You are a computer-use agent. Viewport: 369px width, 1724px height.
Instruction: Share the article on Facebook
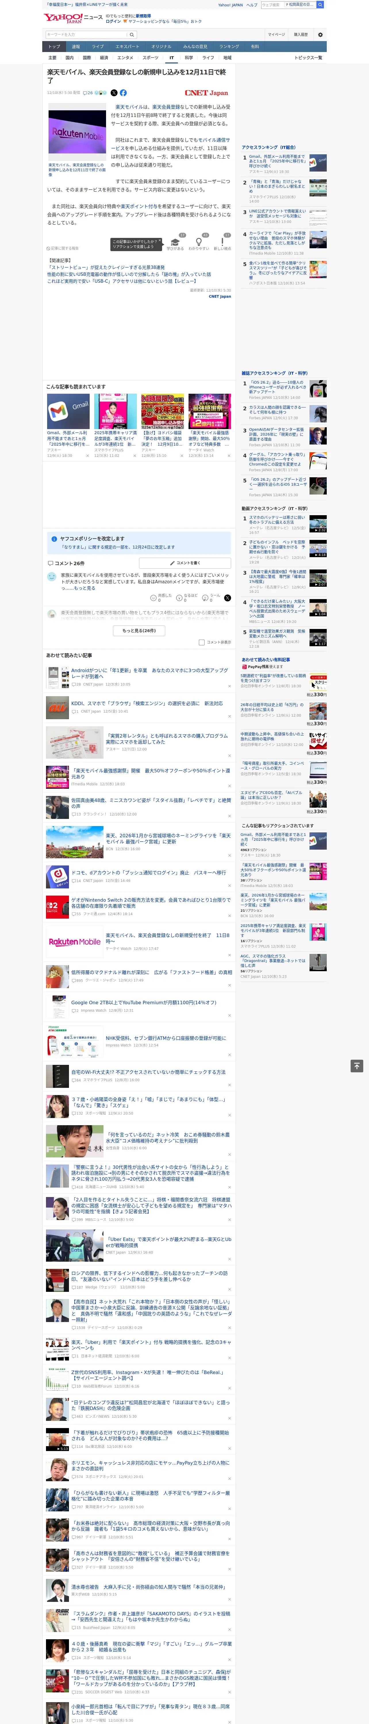(x=123, y=93)
